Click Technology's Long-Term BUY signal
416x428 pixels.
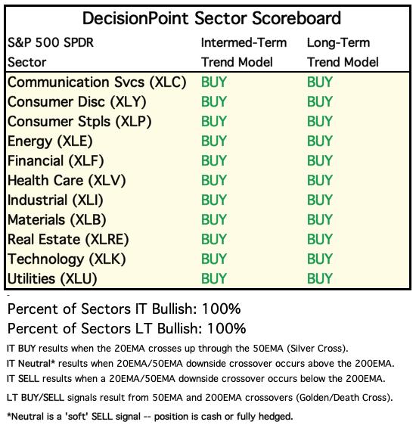320,259
